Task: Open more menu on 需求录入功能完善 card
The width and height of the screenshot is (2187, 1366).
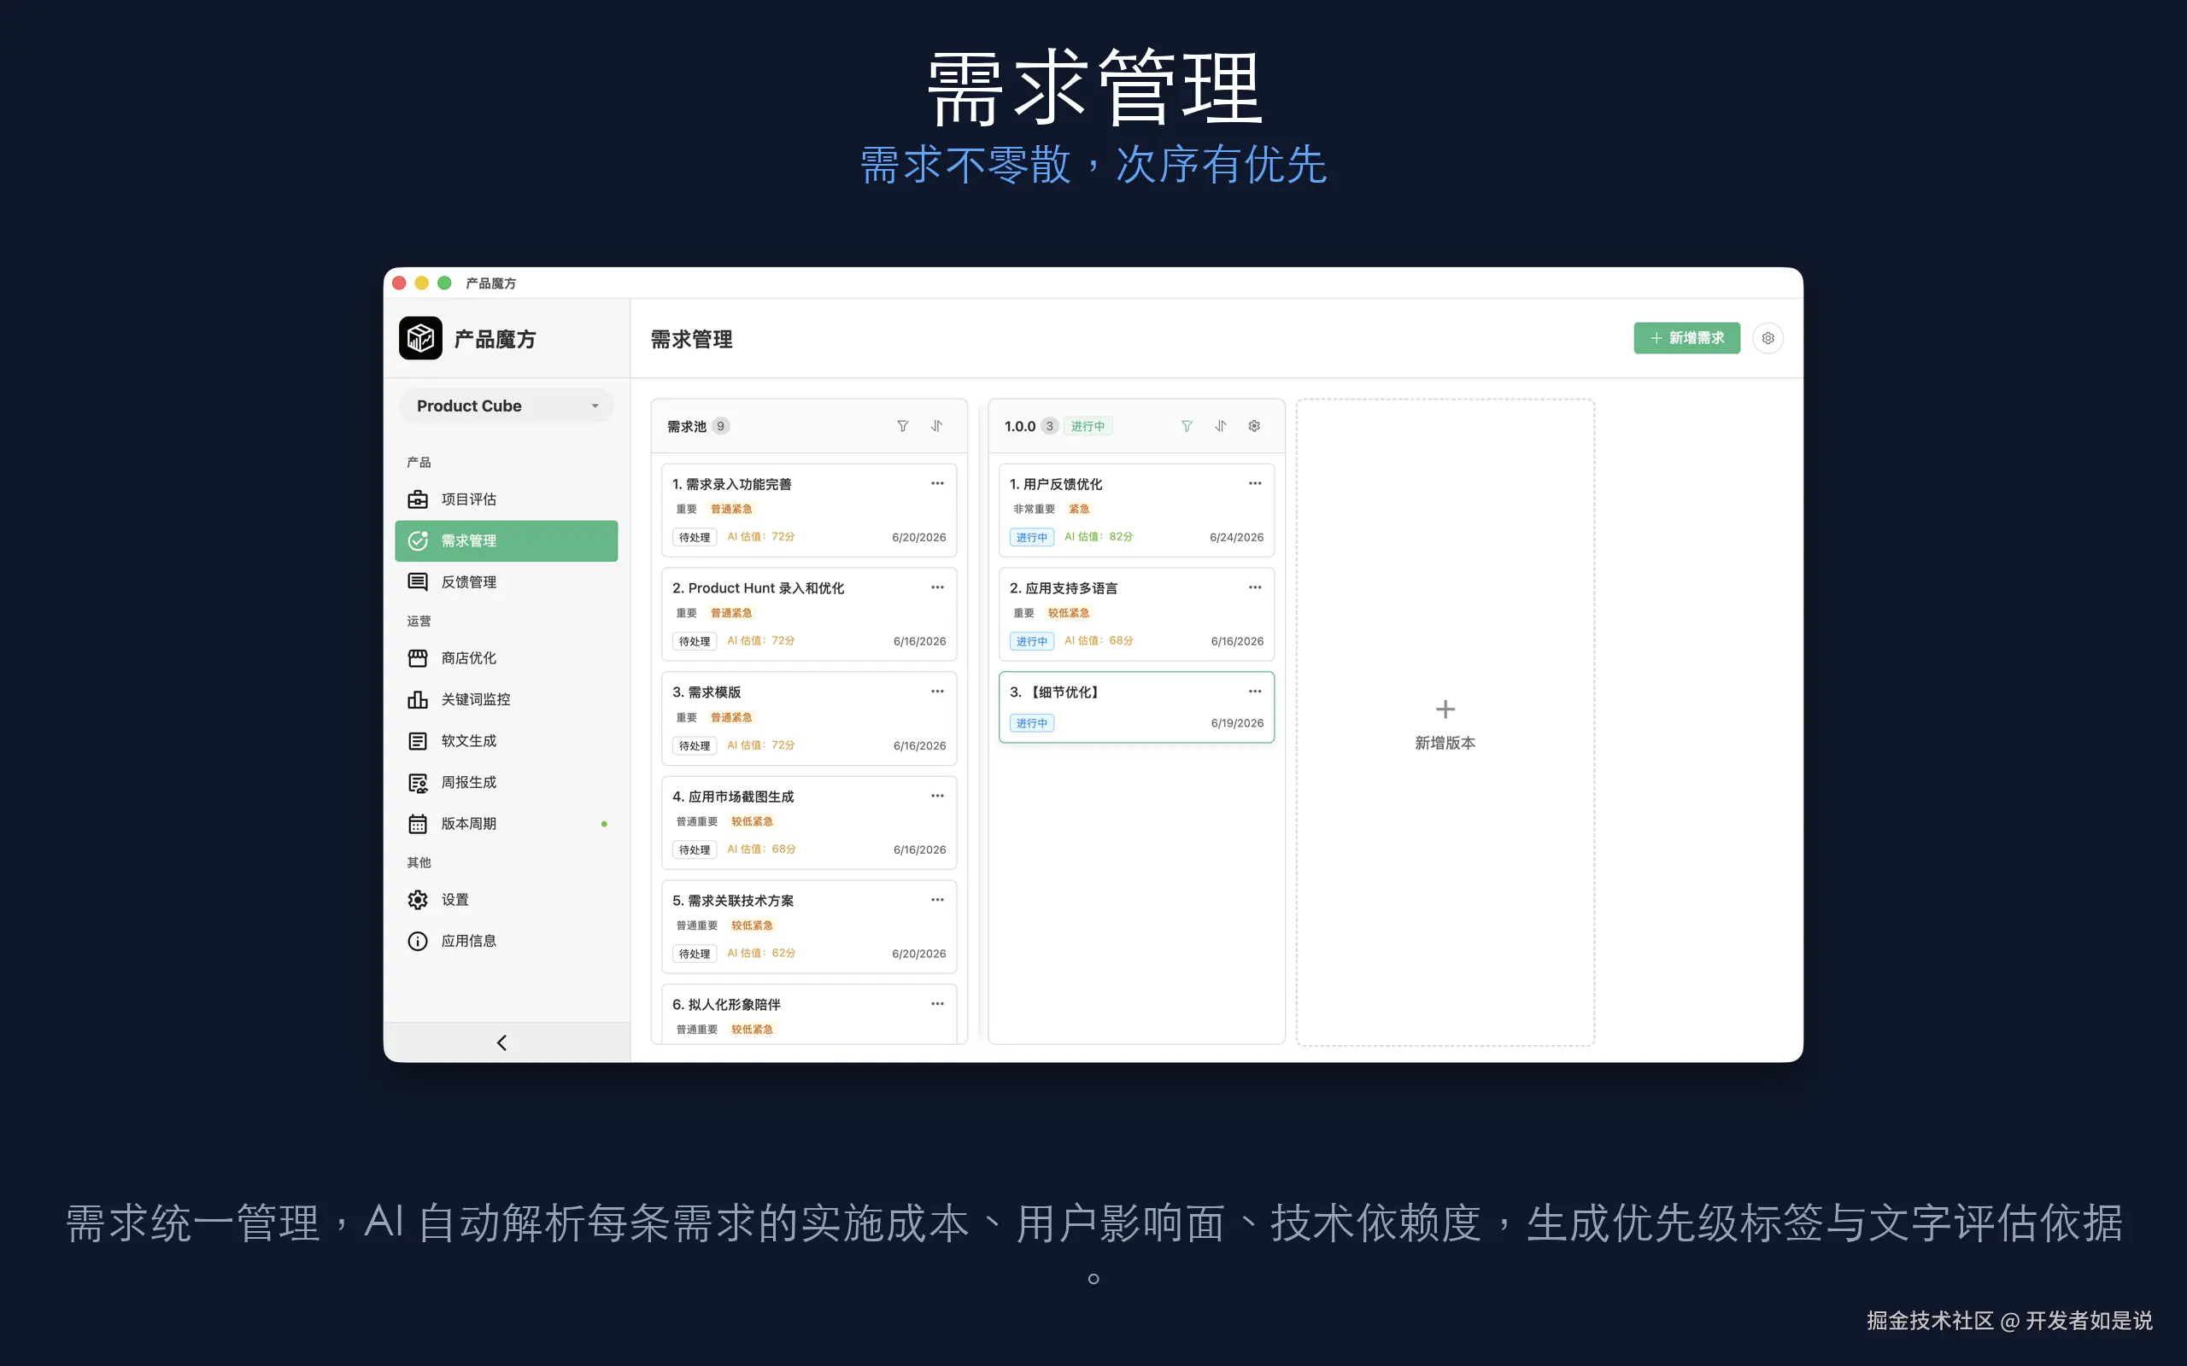Action: coord(937,483)
